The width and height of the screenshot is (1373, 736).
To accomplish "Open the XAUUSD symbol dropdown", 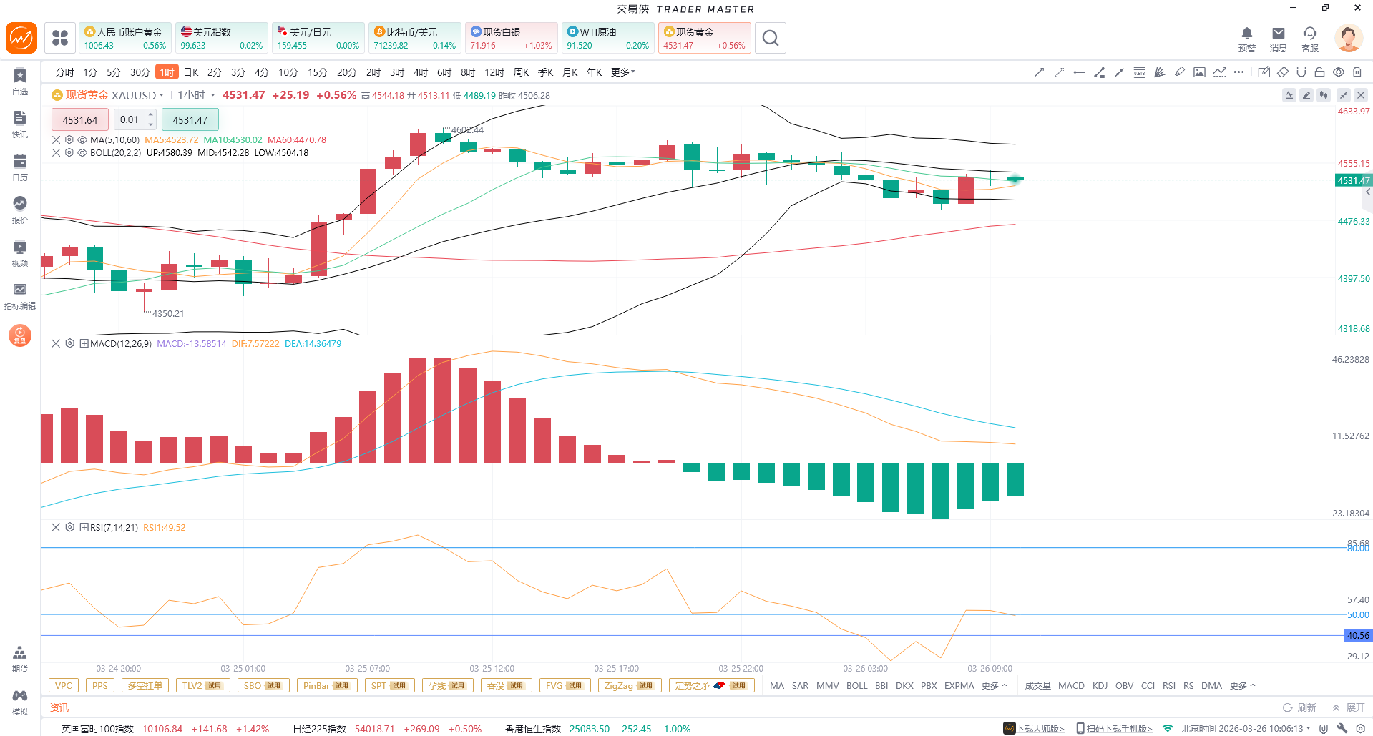I will click(162, 95).
